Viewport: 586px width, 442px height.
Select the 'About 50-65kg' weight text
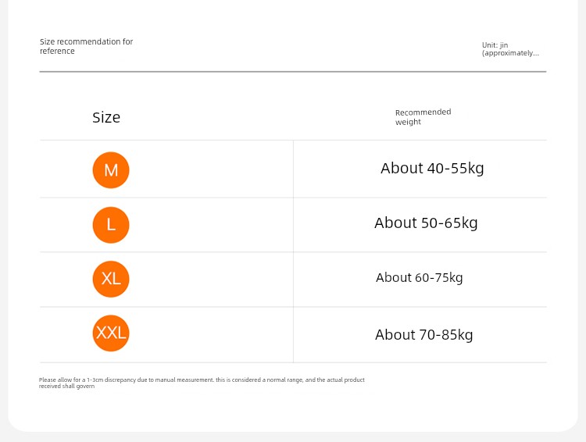click(x=426, y=223)
